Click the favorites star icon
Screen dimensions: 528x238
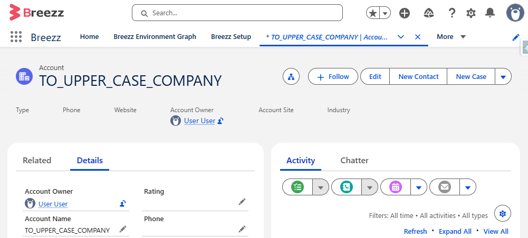[x=373, y=13]
